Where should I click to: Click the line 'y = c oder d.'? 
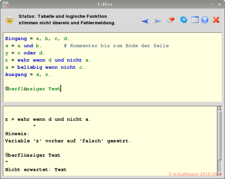pos(25,53)
